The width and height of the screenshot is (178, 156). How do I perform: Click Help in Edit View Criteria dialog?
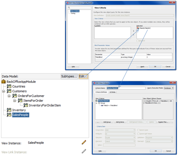(100, 151)
